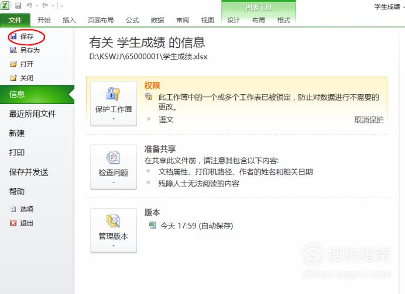Click the 检查问题 button label
Screen dimensions: 405x294
(114, 172)
